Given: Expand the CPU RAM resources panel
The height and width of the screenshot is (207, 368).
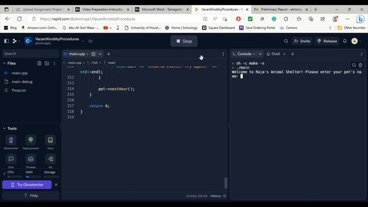Looking at the screenshot, I should 4,174.
